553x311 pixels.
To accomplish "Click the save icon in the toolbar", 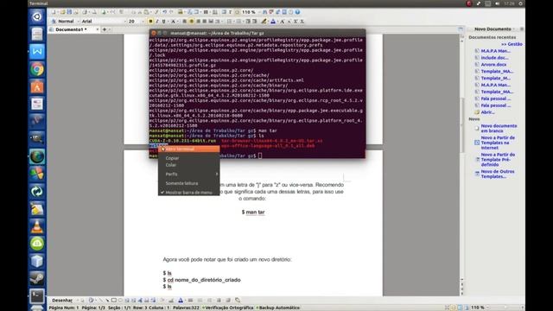I will (x=69, y=12).
